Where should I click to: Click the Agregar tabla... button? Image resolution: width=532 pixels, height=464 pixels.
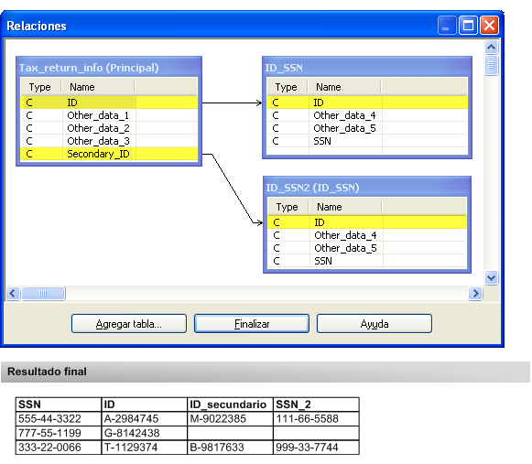(x=129, y=324)
